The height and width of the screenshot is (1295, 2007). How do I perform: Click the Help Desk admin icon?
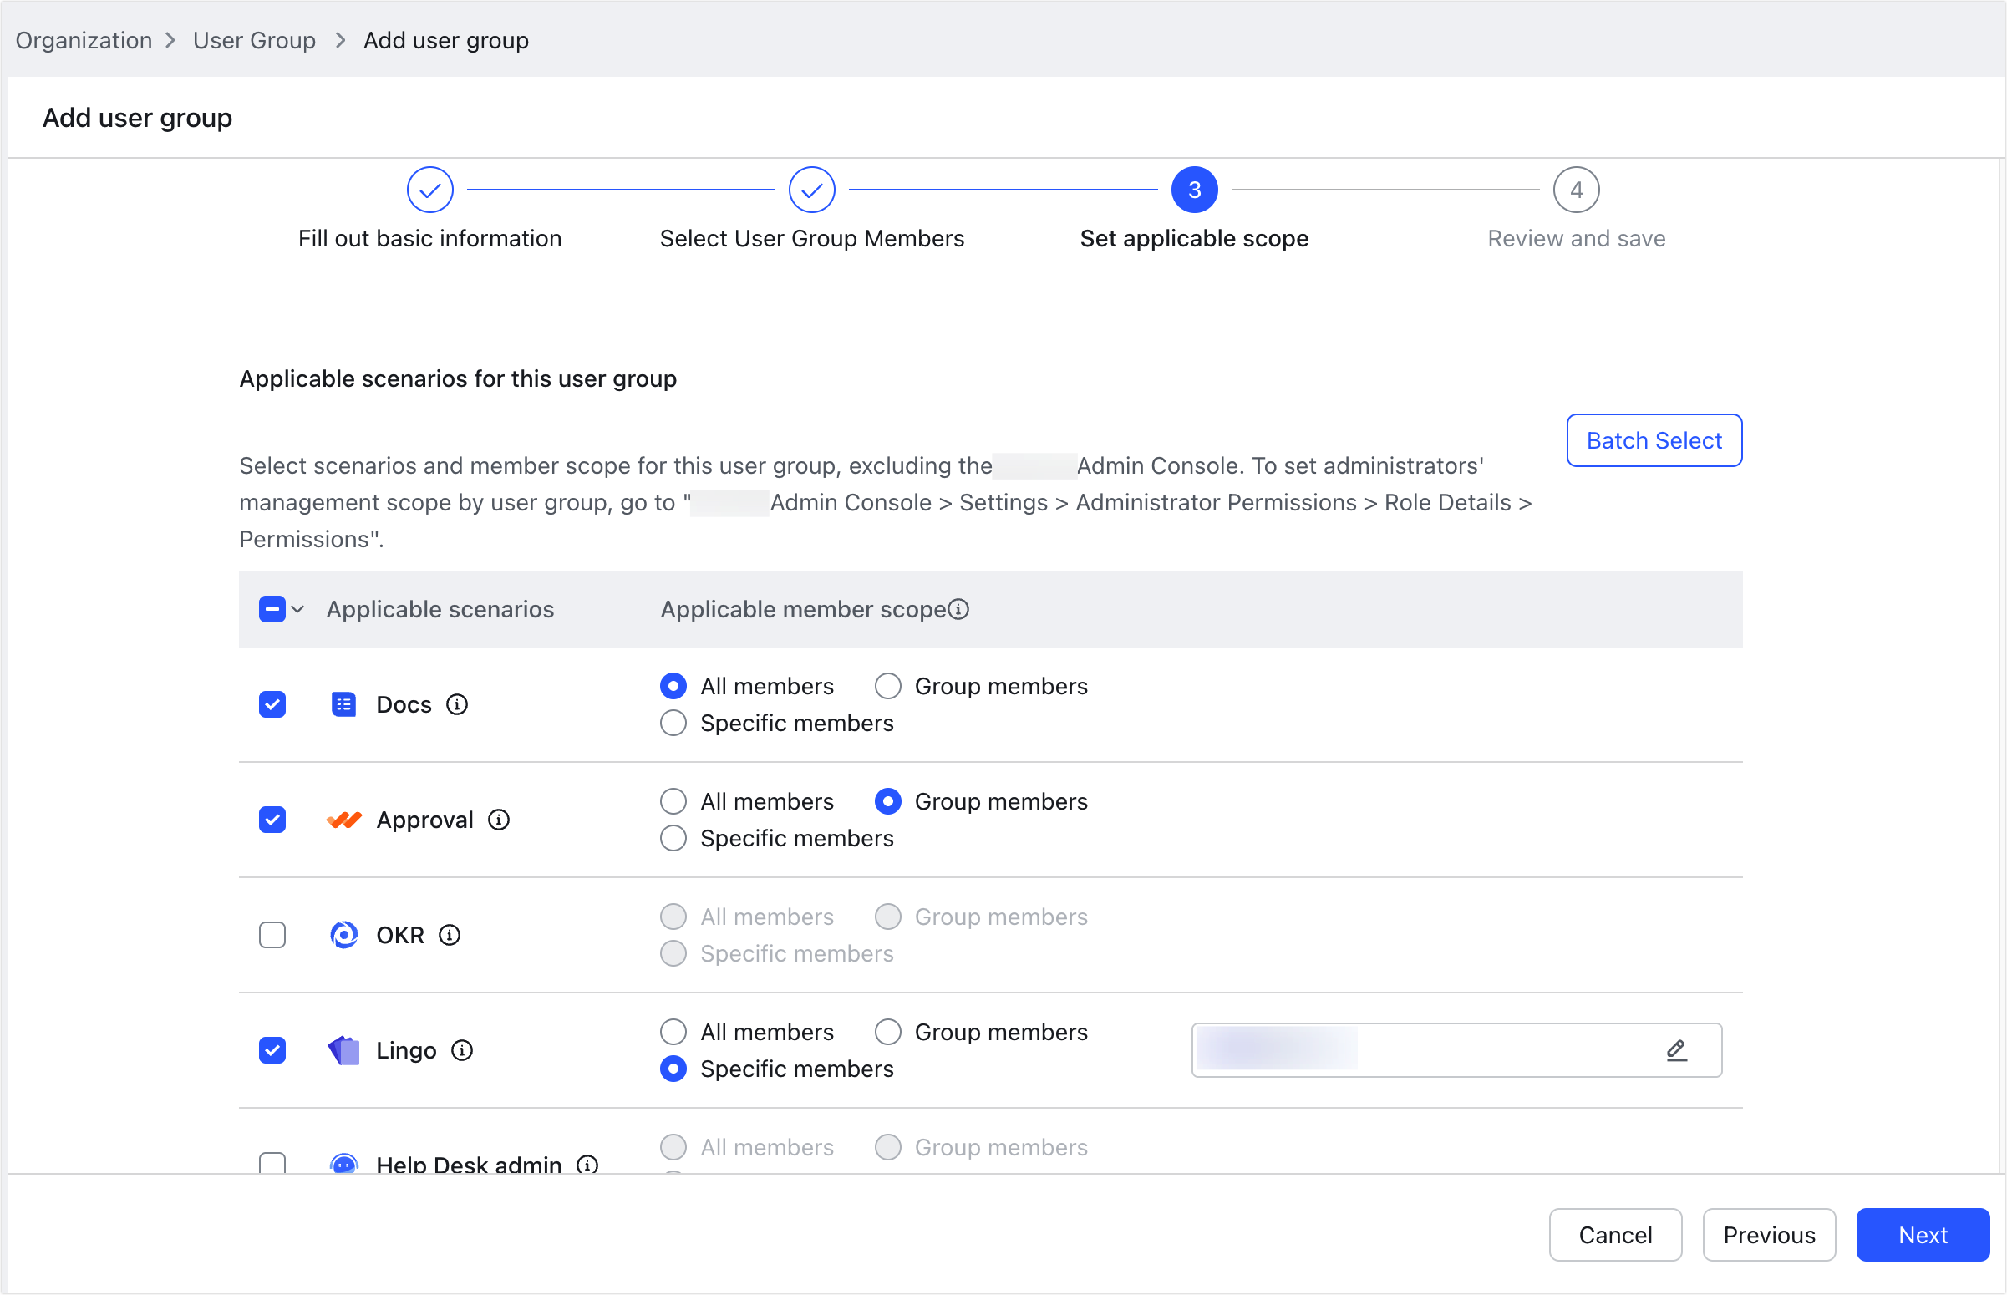pyautogui.click(x=343, y=1164)
